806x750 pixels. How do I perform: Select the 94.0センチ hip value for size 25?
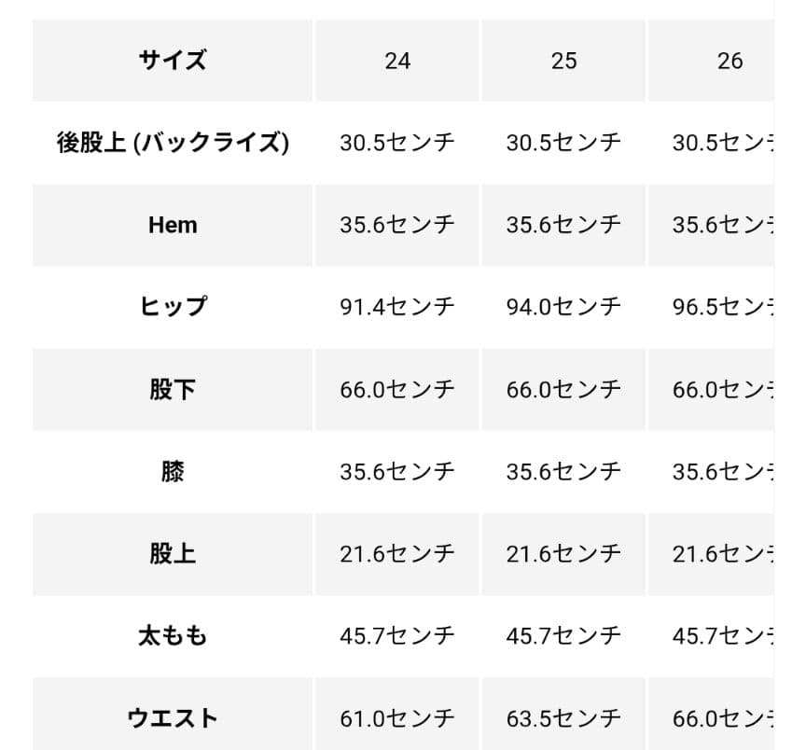pyautogui.click(x=563, y=307)
